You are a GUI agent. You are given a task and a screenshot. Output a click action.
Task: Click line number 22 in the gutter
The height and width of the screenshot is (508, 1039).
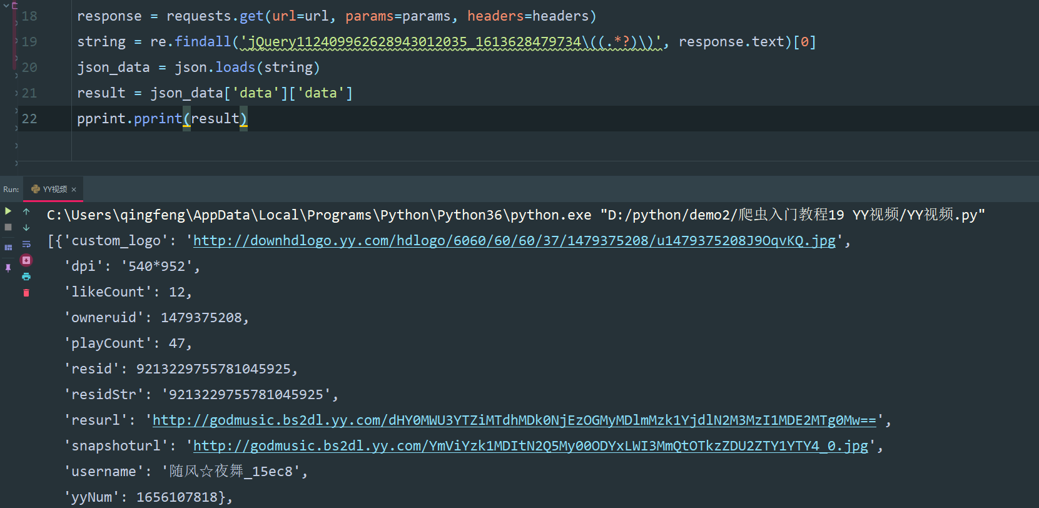[29, 119]
